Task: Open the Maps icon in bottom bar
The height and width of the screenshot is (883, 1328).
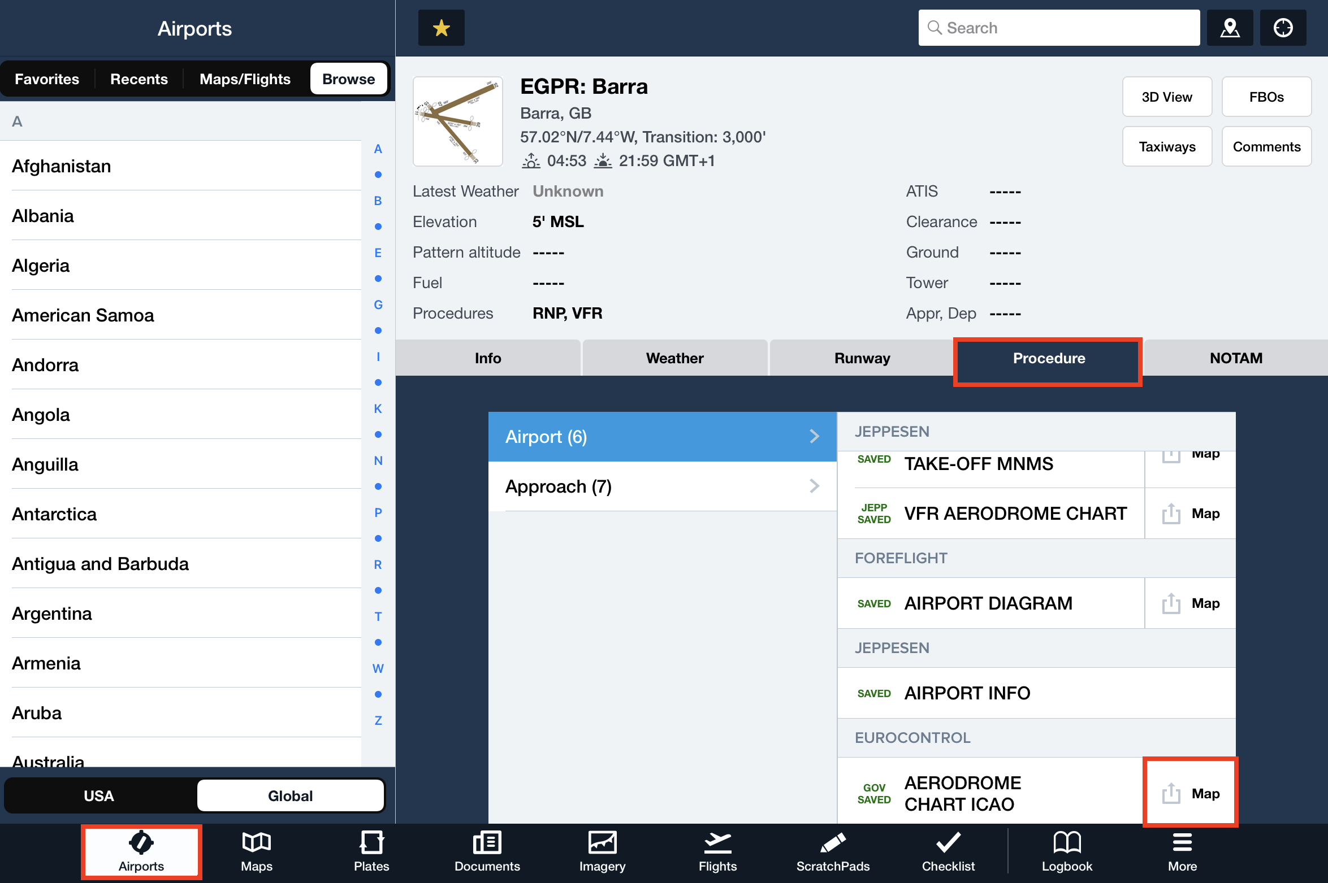Action: (257, 852)
